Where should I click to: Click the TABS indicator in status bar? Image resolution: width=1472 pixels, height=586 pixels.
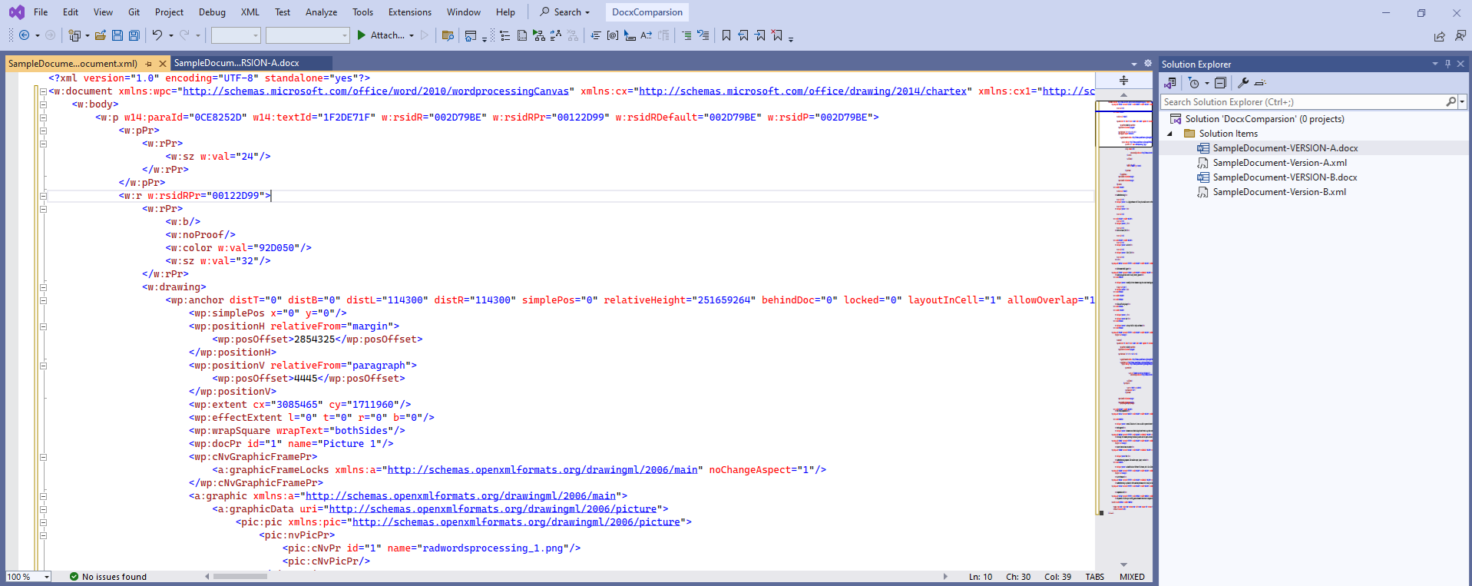tap(1094, 577)
